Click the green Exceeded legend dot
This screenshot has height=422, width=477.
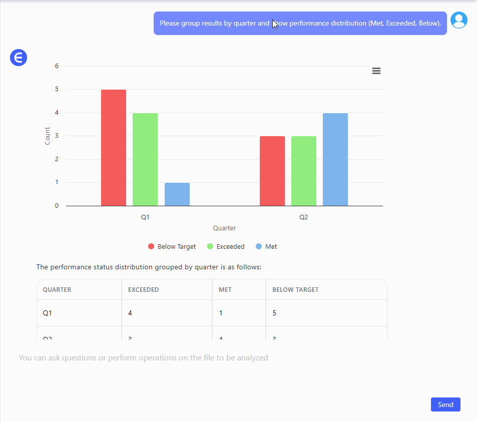(210, 247)
